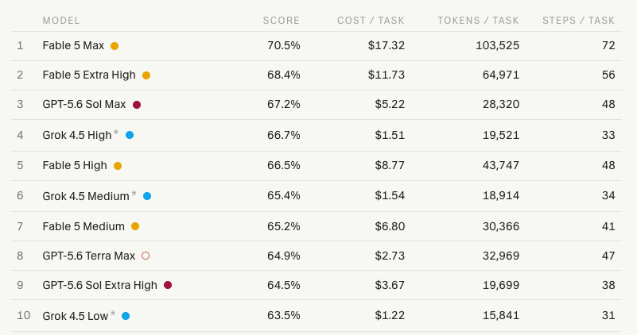The width and height of the screenshot is (637, 335).
Task: Sort by the STEPS / TASK header
Action: point(578,21)
